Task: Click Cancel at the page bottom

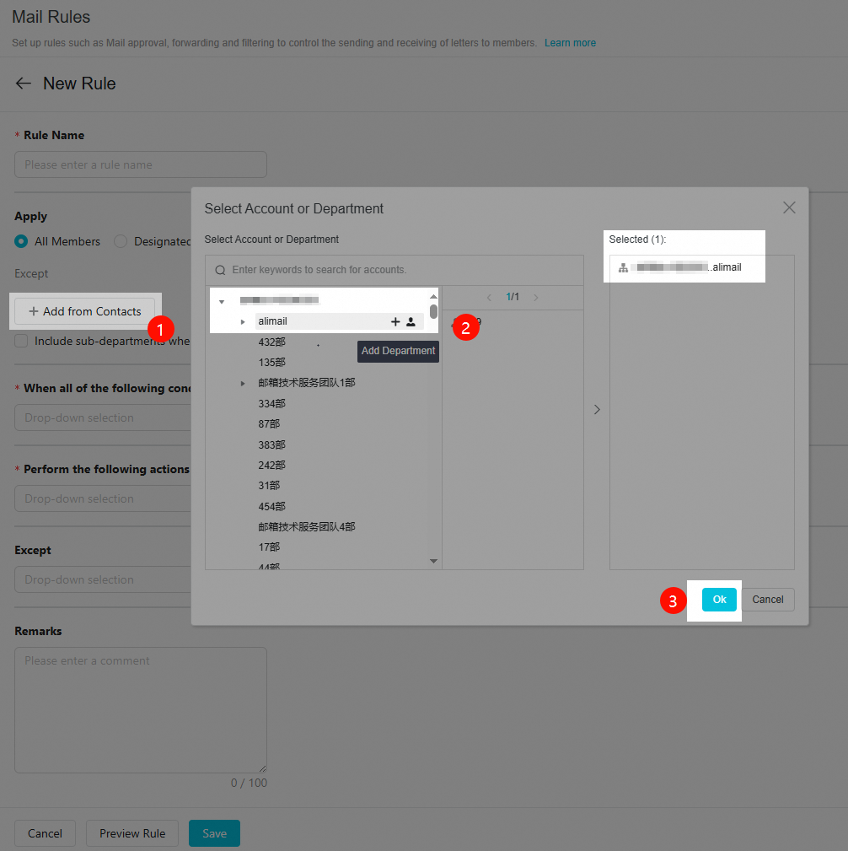Action: (45, 833)
